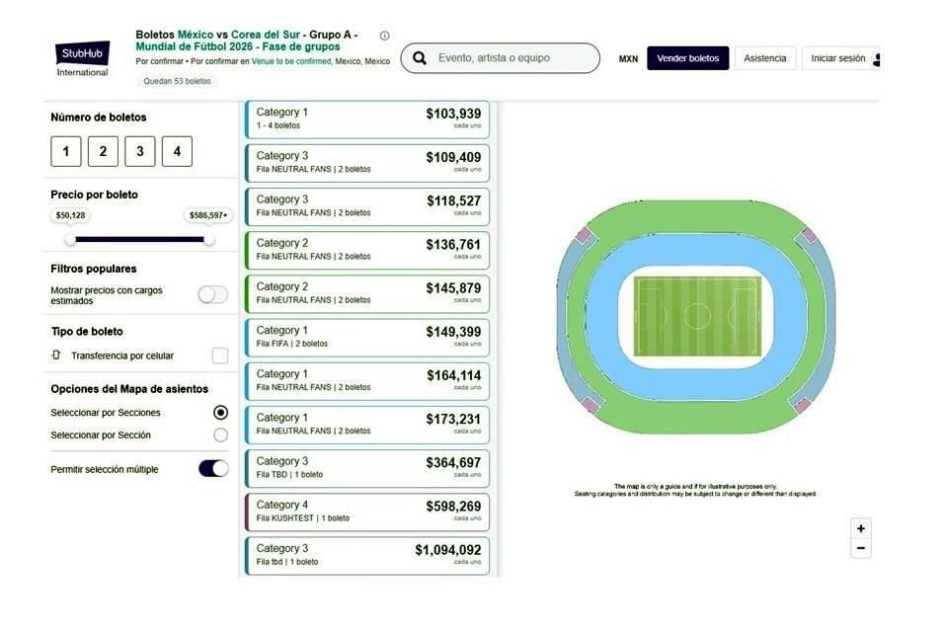Click Iniciar sesión
948x632 pixels.
(x=837, y=58)
